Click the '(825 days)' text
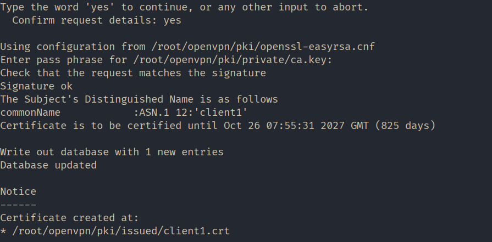Image resolution: width=492 pixels, height=242 pixels. [x=405, y=126]
